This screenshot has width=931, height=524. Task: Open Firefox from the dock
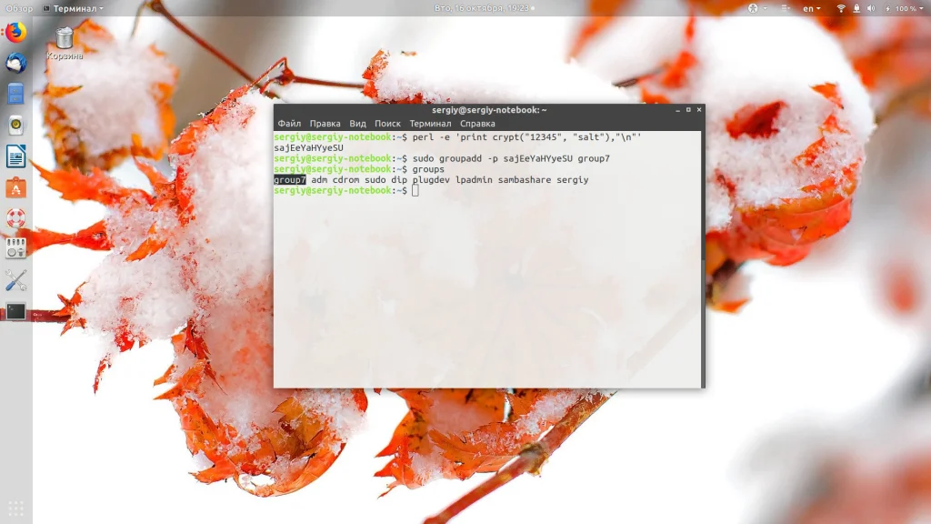pyautogui.click(x=16, y=32)
